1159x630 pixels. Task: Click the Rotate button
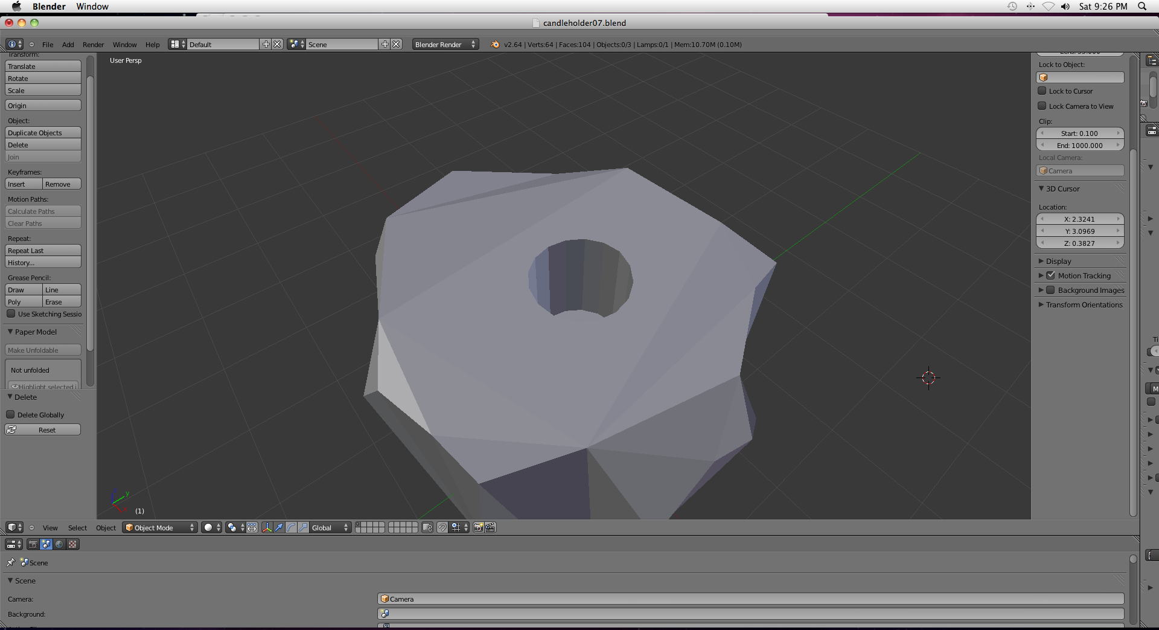click(43, 78)
